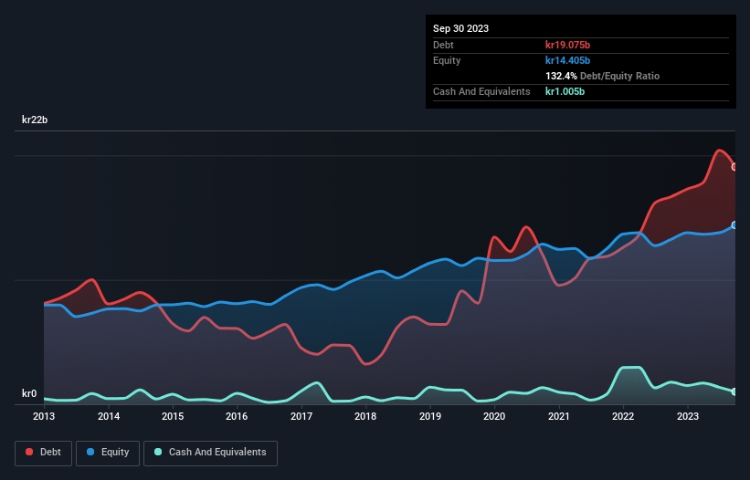Image resolution: width=750 pixels, height=480 pixels.
Task: Click the 2015 x-axis label
Action: [x=173, y=416]
